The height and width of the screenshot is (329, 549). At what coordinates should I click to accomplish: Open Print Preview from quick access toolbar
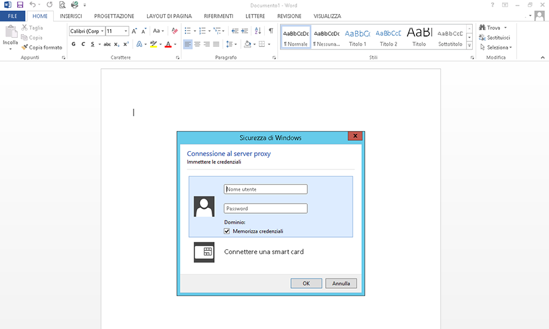[x=62, y=5]
